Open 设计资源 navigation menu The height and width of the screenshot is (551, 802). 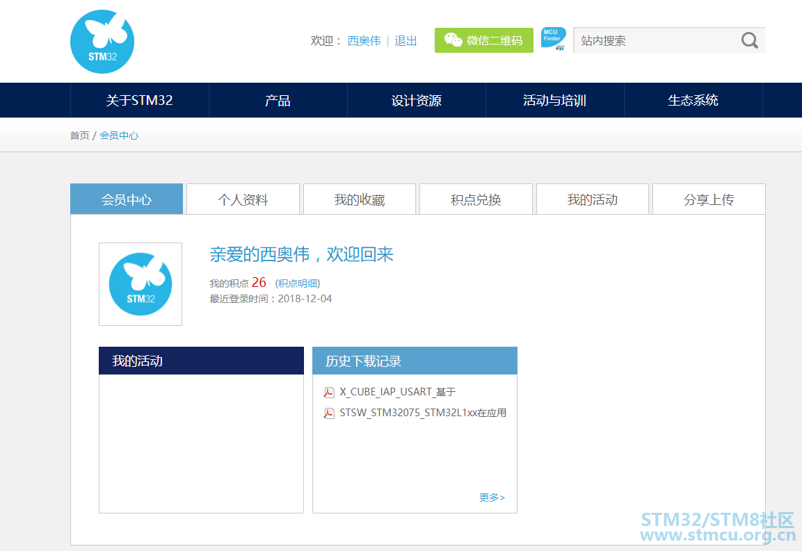point(417,100)
